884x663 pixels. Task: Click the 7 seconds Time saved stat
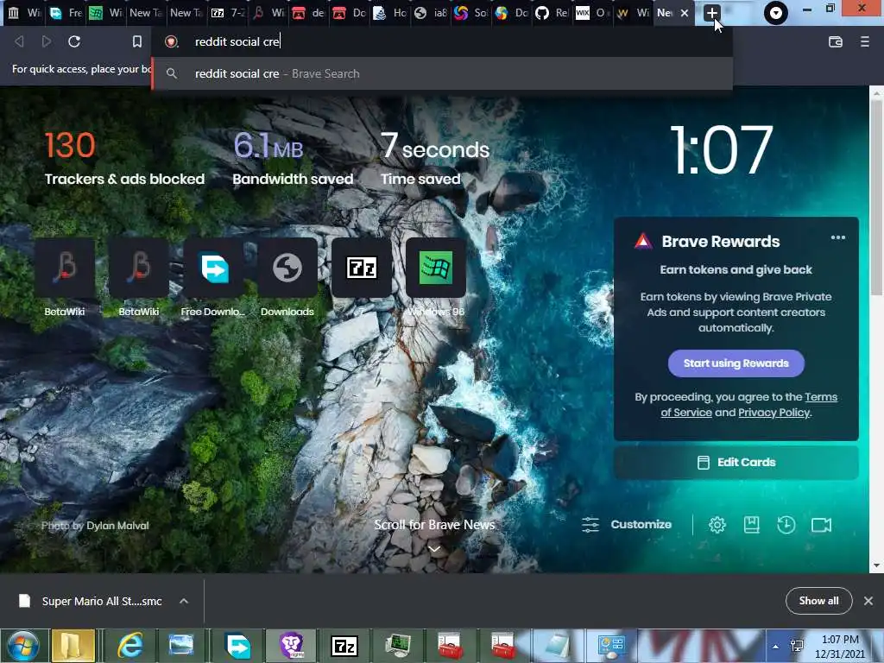click(435, 159)
